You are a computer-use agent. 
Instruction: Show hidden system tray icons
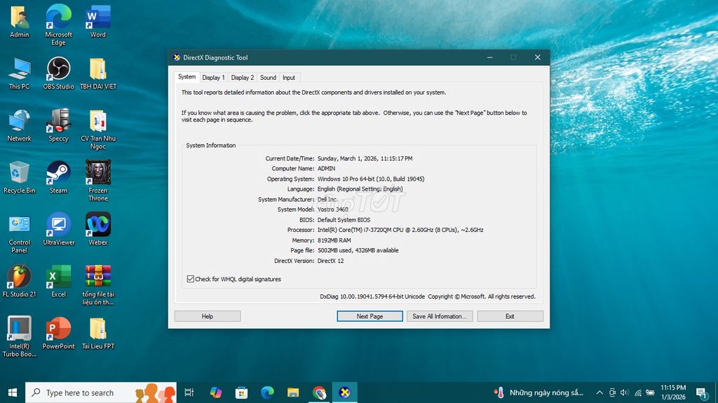600,392
